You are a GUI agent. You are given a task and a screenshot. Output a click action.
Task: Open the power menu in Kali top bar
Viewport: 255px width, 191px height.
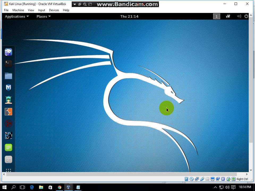[246, 16]
